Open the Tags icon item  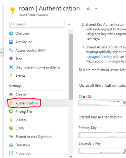[11, 59]
